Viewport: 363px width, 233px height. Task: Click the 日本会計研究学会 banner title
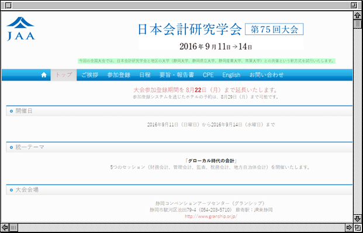tap(190, 29)
